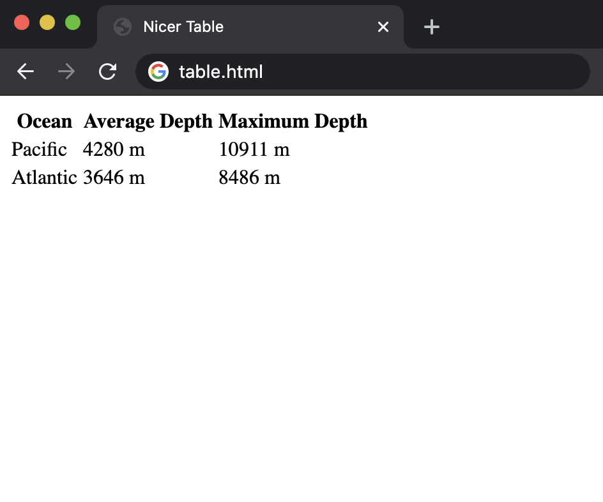603x502 pixels.
Task: Click the back navigation arrow
Action: point(26,72)
